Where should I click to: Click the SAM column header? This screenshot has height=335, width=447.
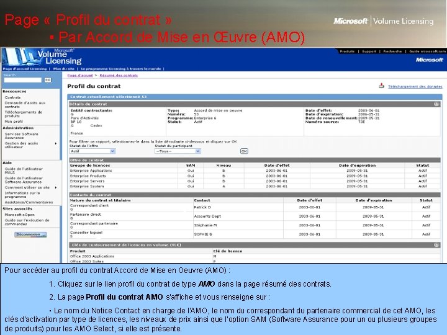(191, 166)
